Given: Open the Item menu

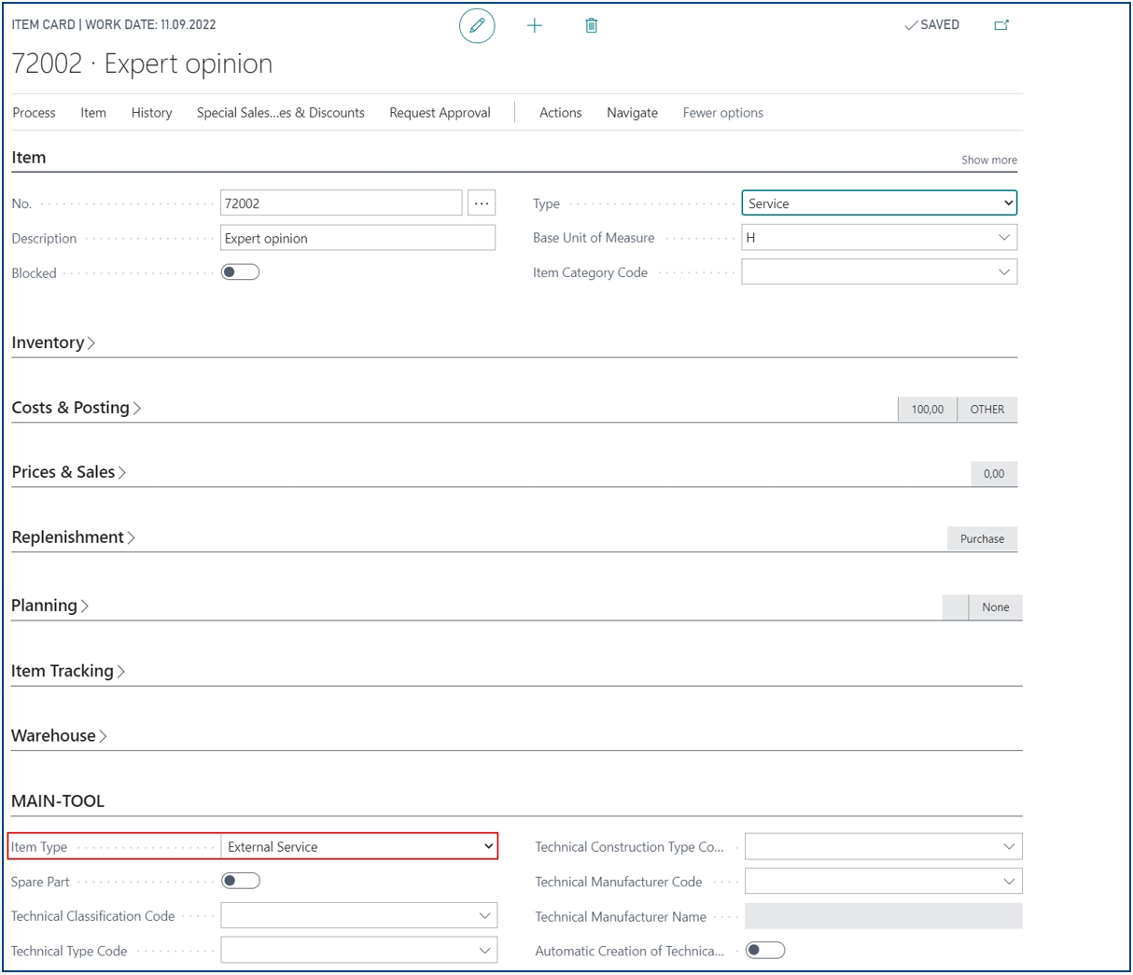Looking at the screenshot, I should (x=93, y=113).
